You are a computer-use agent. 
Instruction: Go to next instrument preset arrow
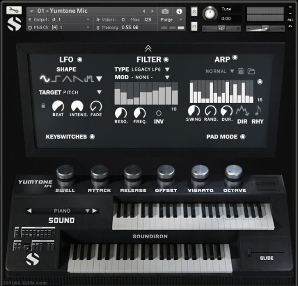coord(152,12)
